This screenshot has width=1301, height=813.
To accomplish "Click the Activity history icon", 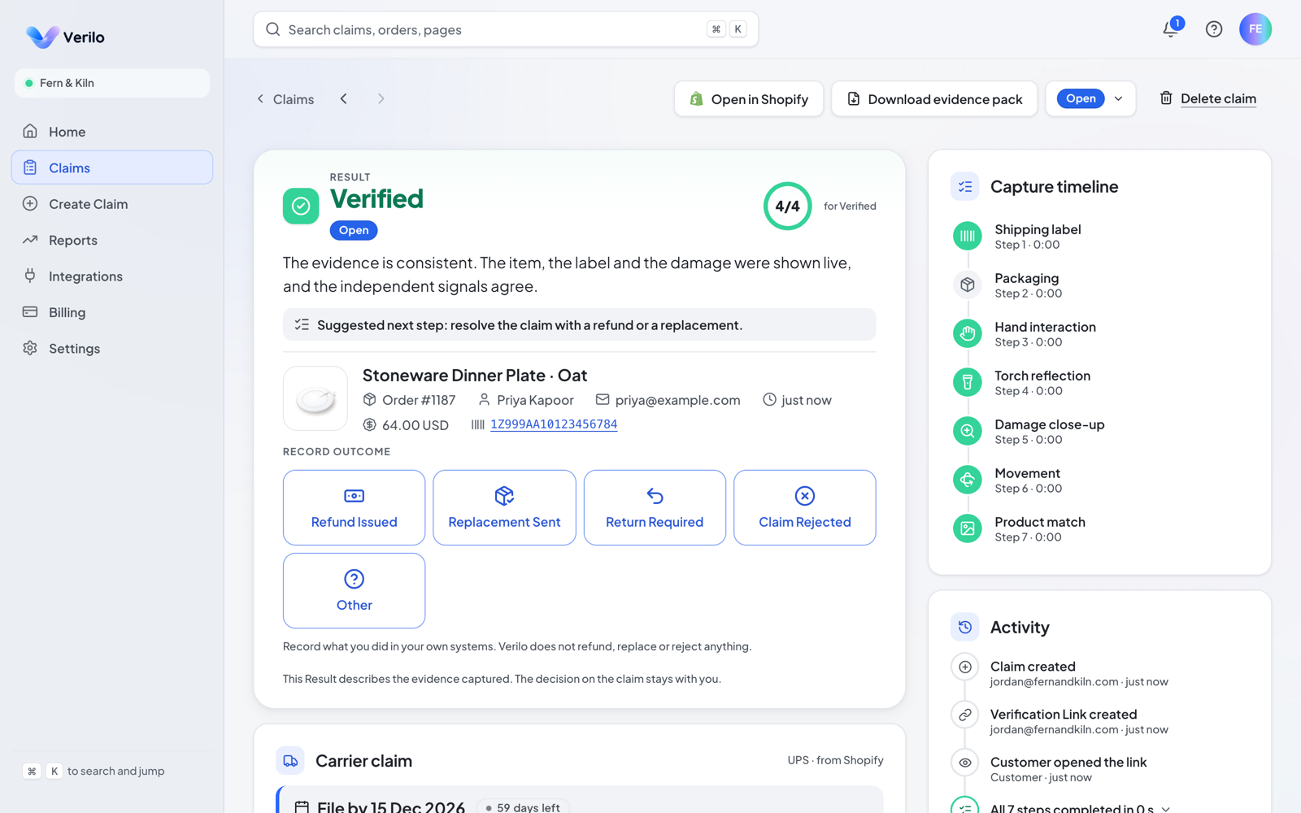I will click(x=964, y=627).
